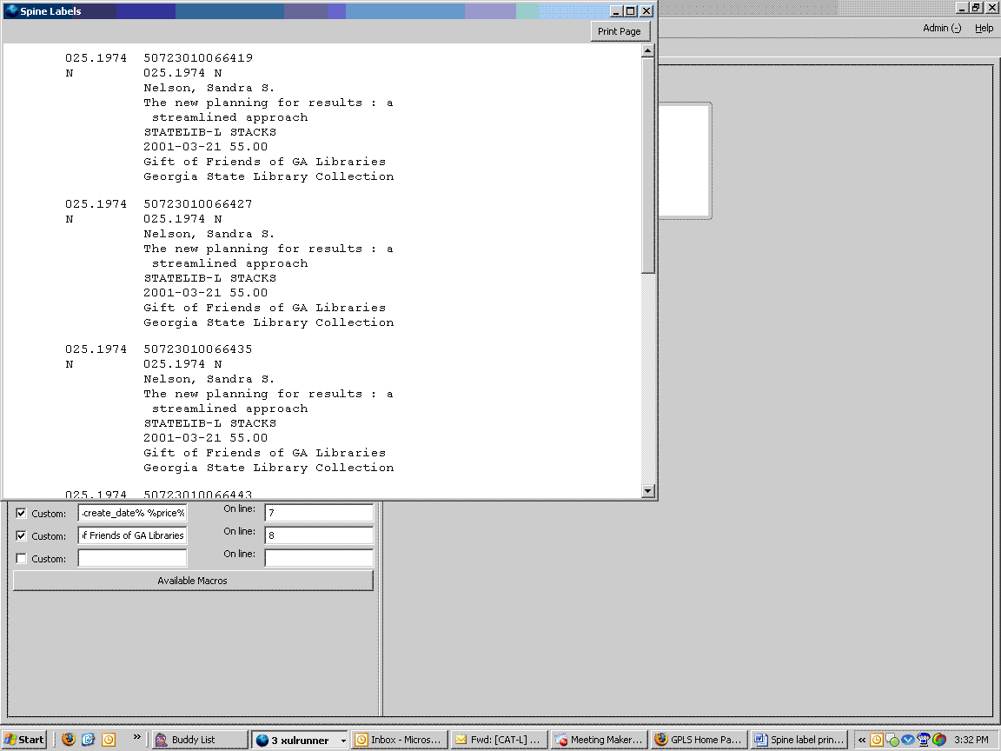Switch to Meeting Maker taskbar item
The image size is (1001, 751).
(x=598, y=740)
